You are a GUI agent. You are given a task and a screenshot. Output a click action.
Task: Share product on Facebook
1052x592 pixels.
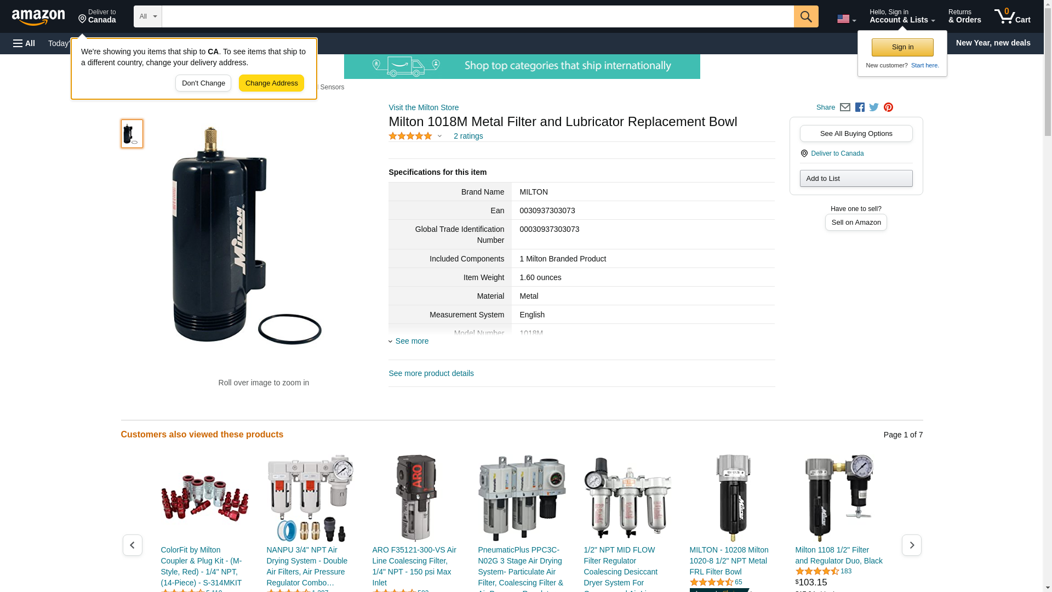tap(860, 107)
